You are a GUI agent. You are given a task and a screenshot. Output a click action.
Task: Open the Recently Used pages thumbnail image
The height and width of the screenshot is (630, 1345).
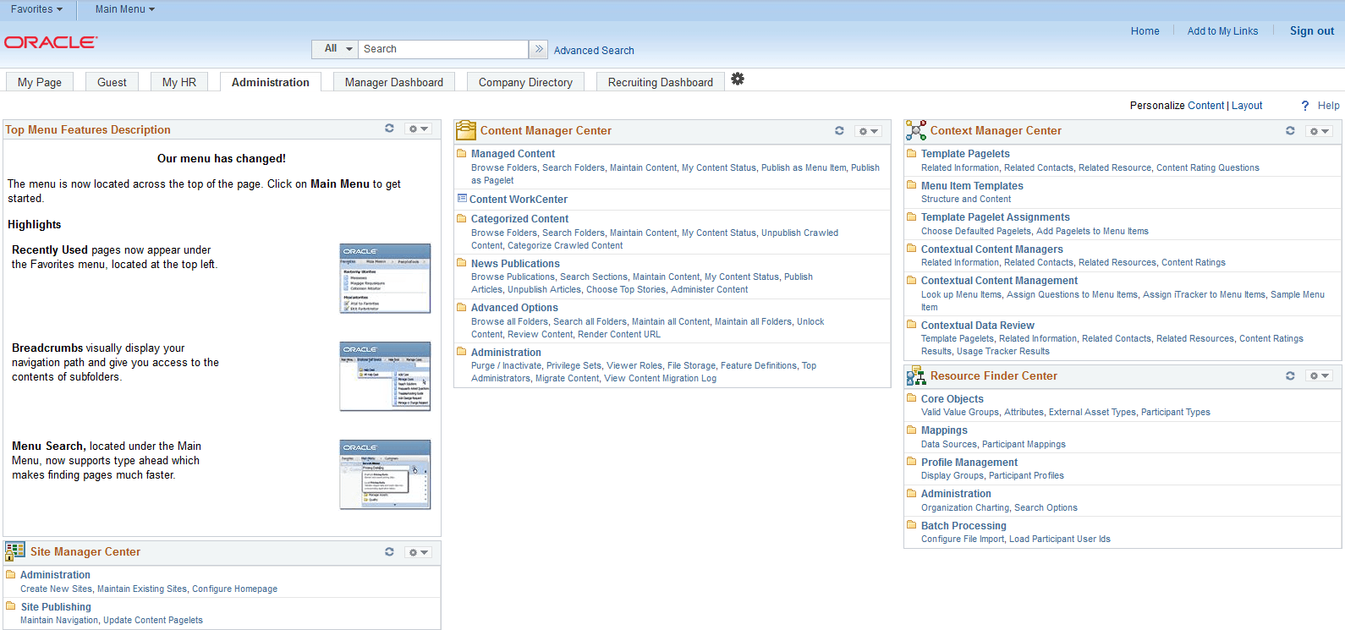coord(385,278)
